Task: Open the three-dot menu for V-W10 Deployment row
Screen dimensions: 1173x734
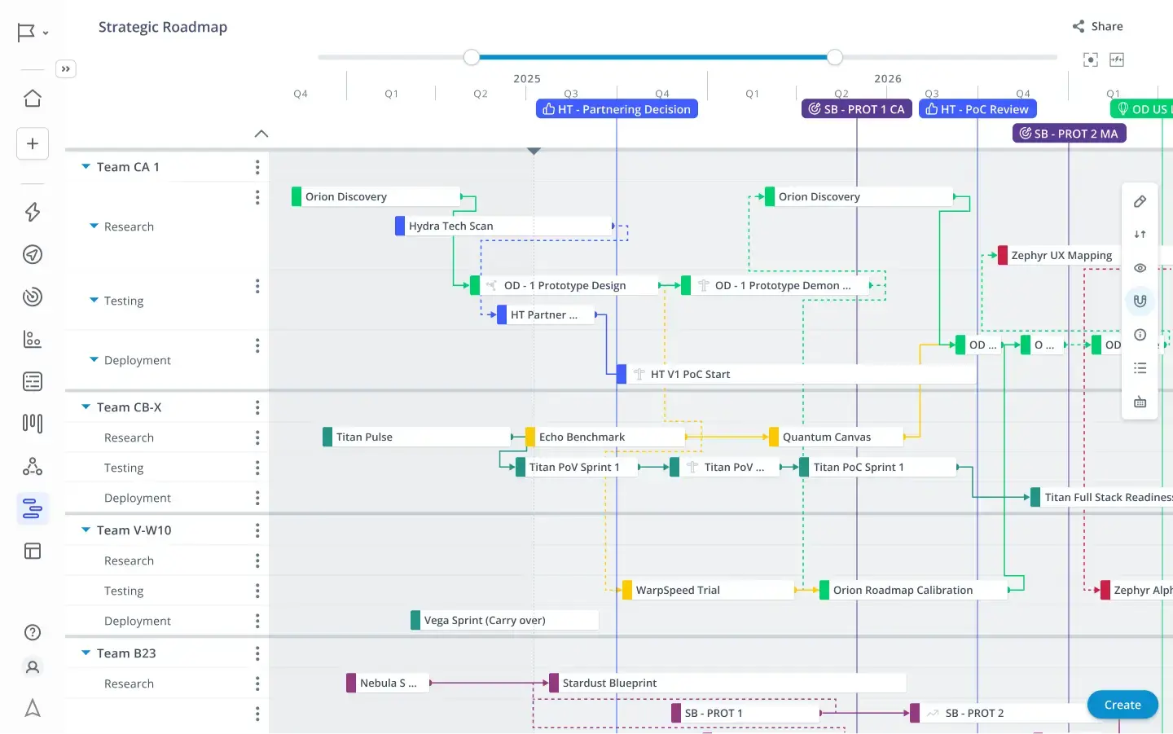Action: (x=257, y=621)
